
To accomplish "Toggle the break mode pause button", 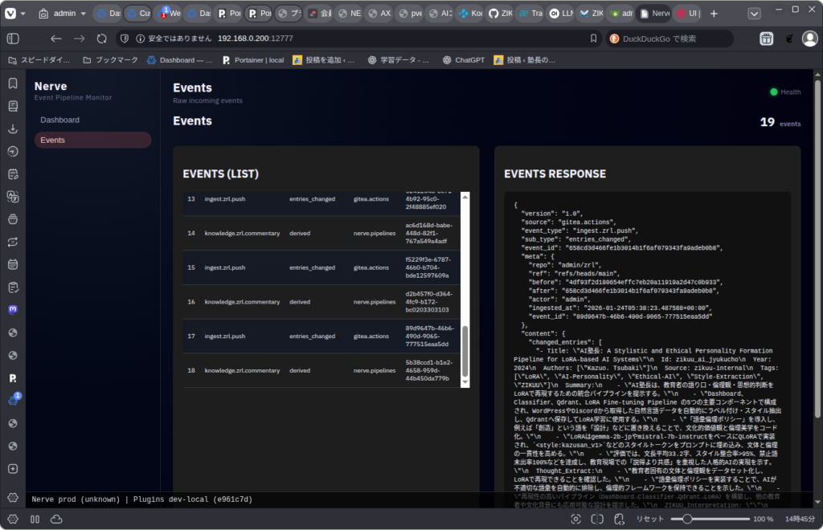I will click(35, 520).
